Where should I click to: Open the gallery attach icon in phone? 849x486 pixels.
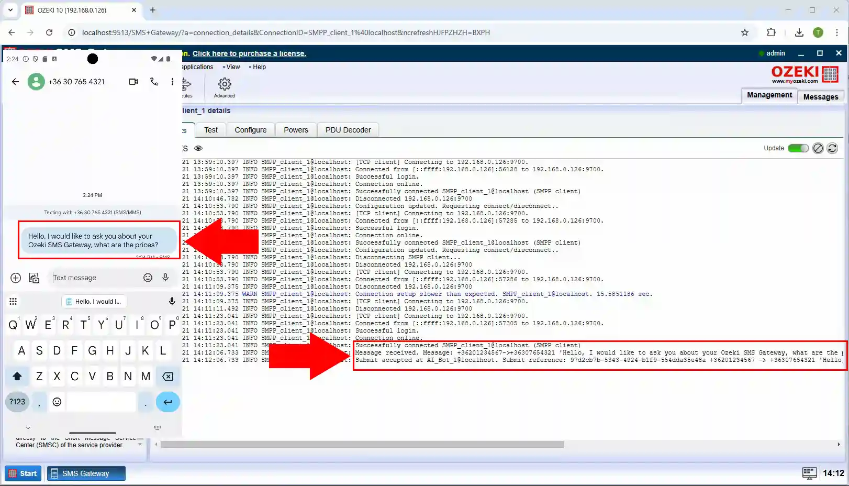[34, 278]
